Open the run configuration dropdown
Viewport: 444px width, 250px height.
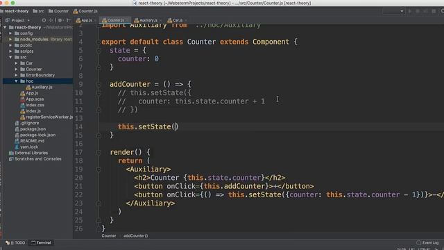point(393,11)
